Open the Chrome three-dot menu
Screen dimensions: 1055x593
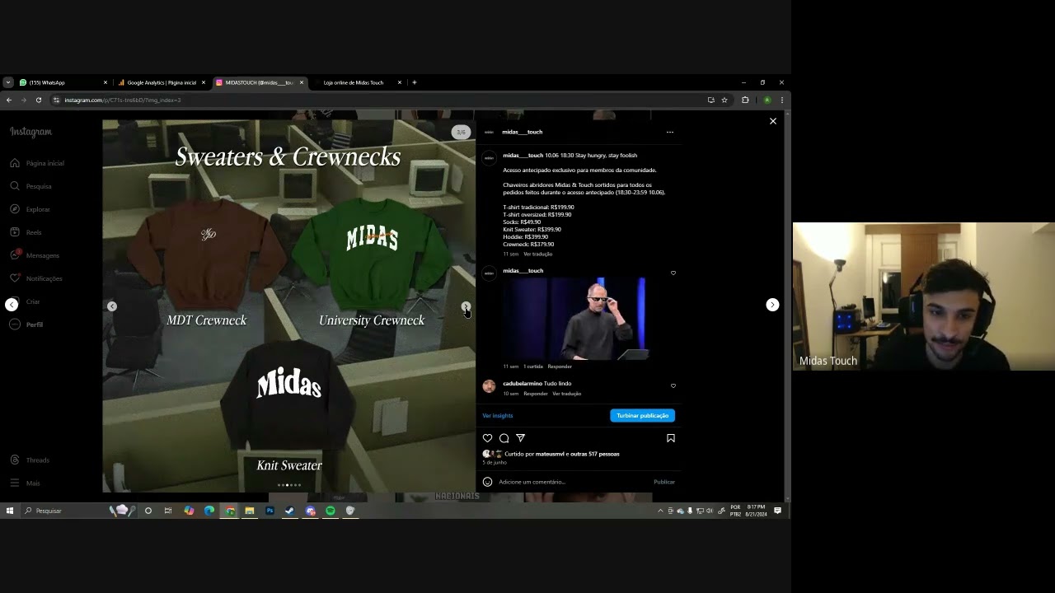pos(781,100)
